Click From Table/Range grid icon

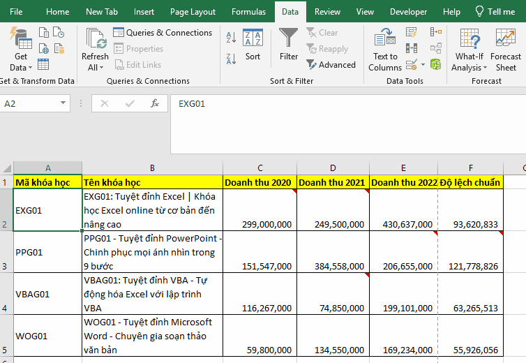(x=43, y=64)
